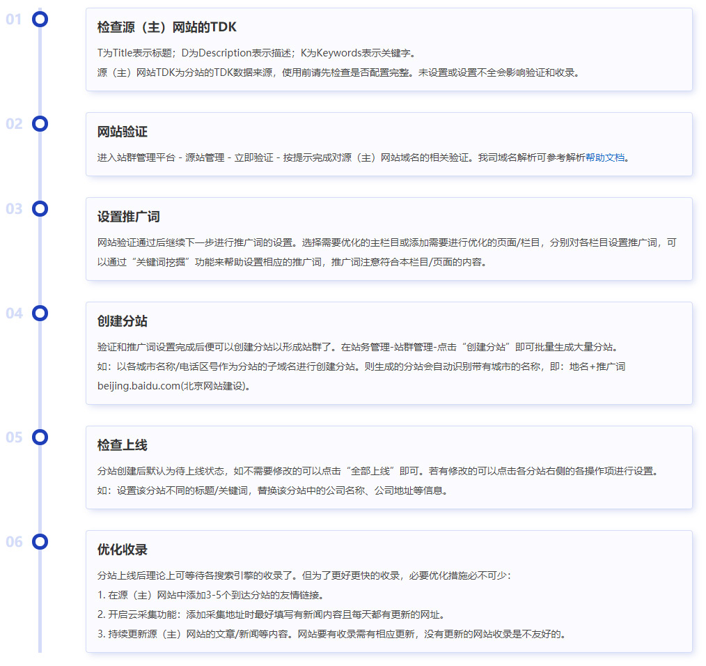Select the 设置推广词 heading
Image resolution: width=706 pixels, height=666 pixels.
[x=129, y=217]
